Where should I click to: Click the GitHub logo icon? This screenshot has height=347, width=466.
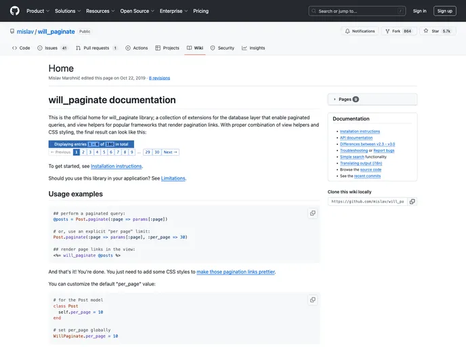(x=15, y=11)
